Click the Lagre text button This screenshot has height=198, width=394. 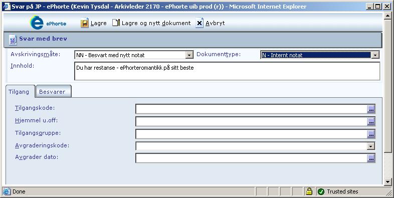coord(98,23)
